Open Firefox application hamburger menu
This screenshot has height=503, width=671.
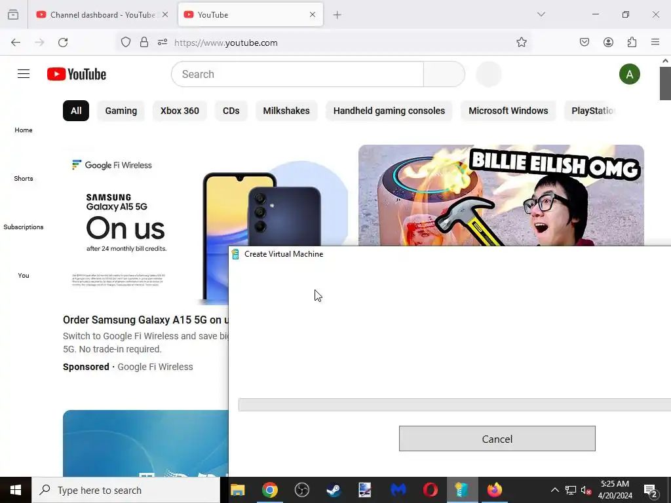tap(655, 43)
